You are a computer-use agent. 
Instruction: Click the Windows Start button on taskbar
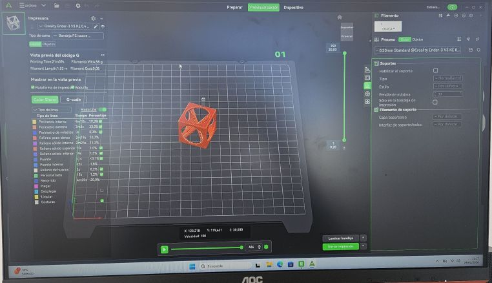coord(192,267)
